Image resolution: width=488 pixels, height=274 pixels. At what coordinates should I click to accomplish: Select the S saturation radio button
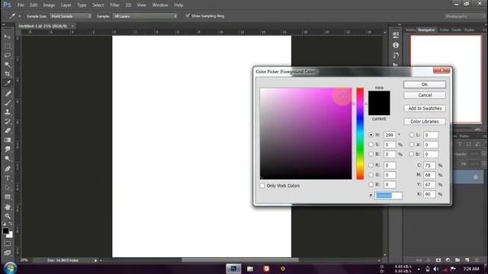[x=371, y=145]
